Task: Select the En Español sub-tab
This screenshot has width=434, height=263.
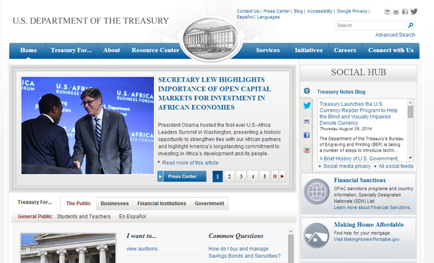Action: click(132, 216)
